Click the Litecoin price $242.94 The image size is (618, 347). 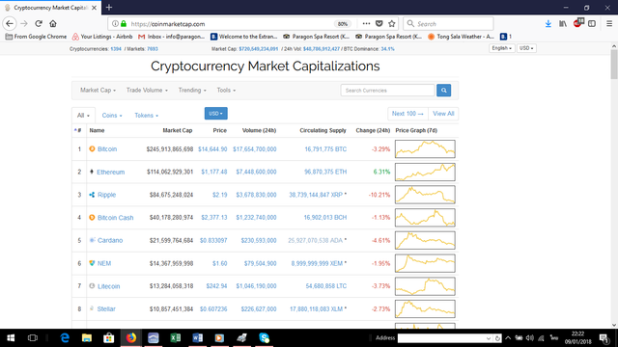pos(216,286)
